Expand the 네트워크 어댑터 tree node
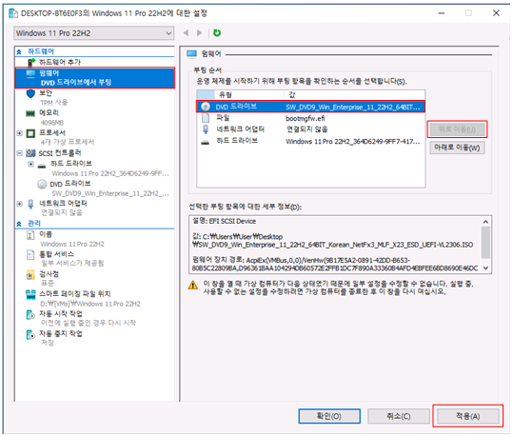The height and width of the screenshot is (436, 513). 20,204
